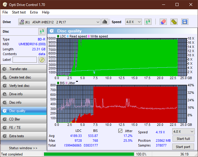Open the Create test disc section
Viewport: 198px width, 157px height.
click(24, 77)
